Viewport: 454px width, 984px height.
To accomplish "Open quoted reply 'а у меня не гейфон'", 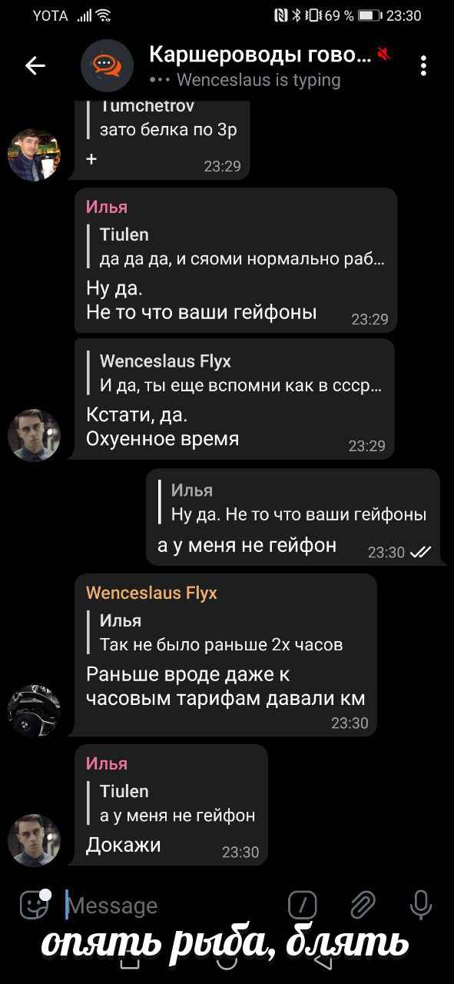I will pyautogui.click(x=177, y=803).
